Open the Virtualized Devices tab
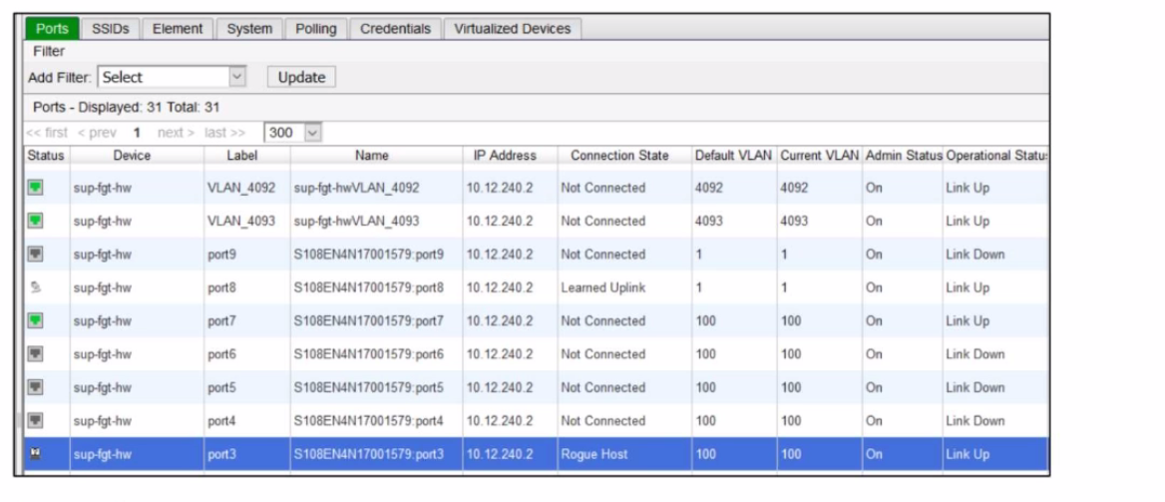The image size is (1165, 502). pos(512,29)
